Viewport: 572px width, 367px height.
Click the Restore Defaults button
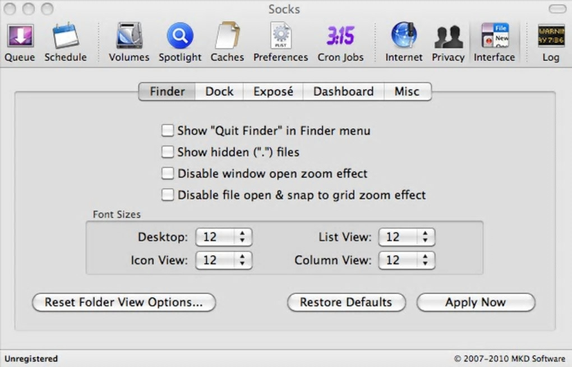[346, 302]
